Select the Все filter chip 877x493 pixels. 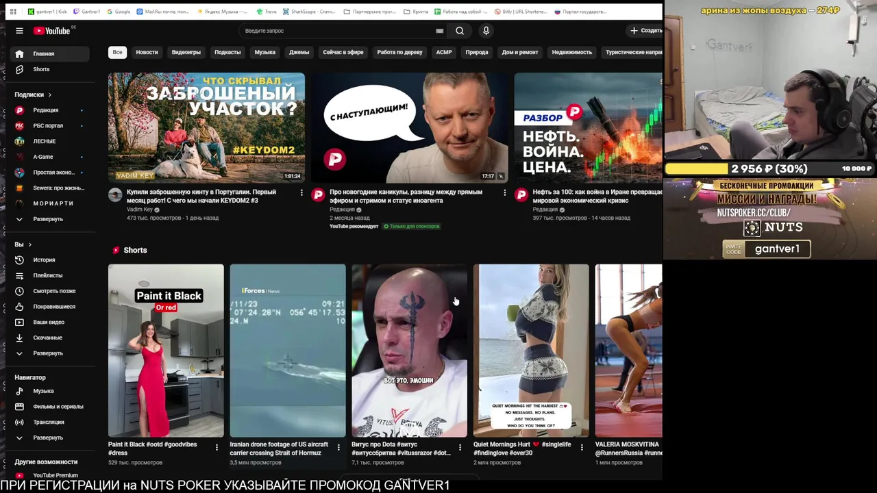[118, 52]
